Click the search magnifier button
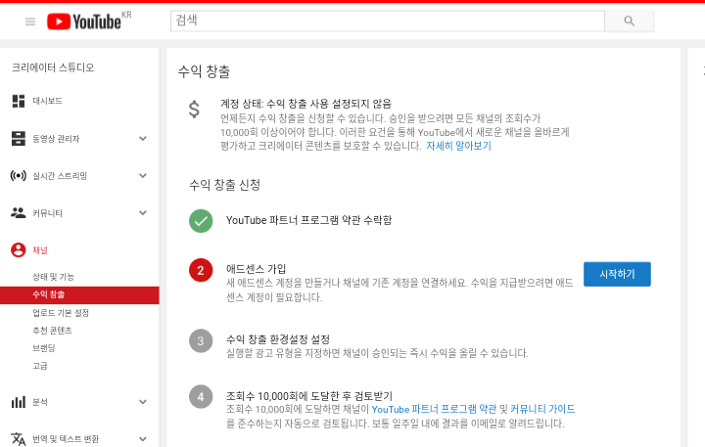Screen dimensions: 705x447 [629, 21]
